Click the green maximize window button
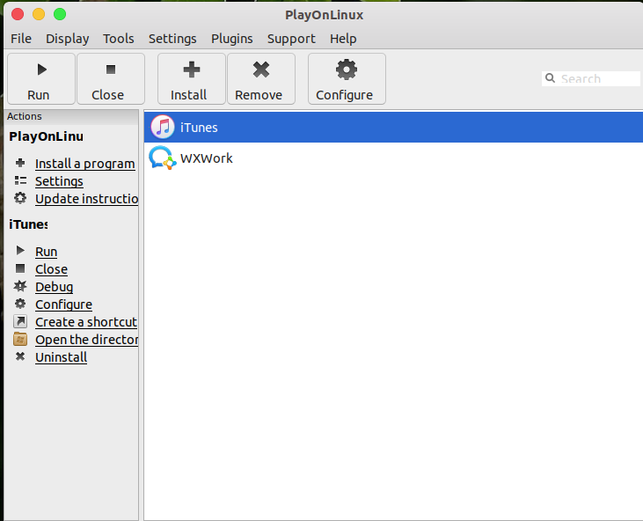 (60, 14)
